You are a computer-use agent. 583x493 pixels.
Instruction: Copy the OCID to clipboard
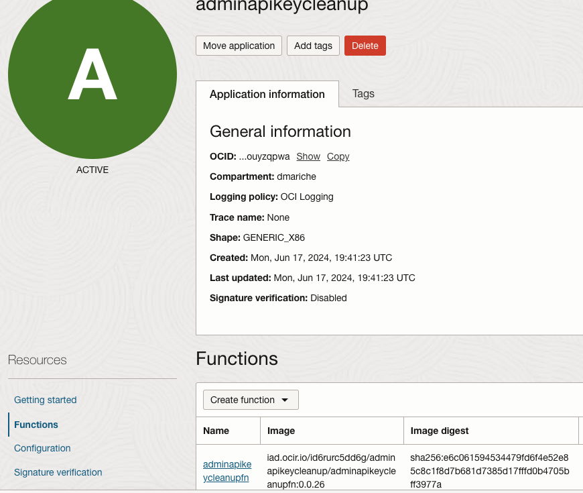(x=338, y=156)
